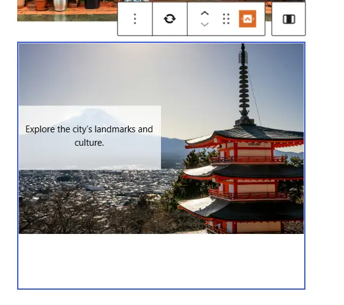Viewport: 344px width, 305px height.
Task: Click the word "culture." in caption
Action: point(89,143)
